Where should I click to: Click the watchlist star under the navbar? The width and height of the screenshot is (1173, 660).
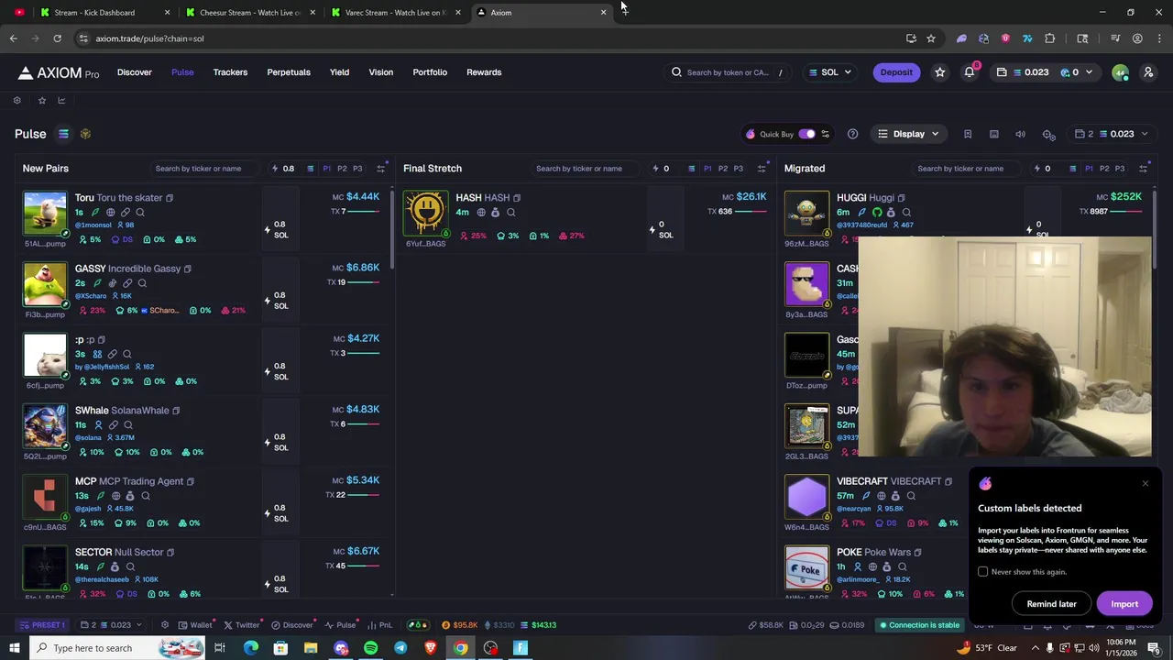pos(41,100)
